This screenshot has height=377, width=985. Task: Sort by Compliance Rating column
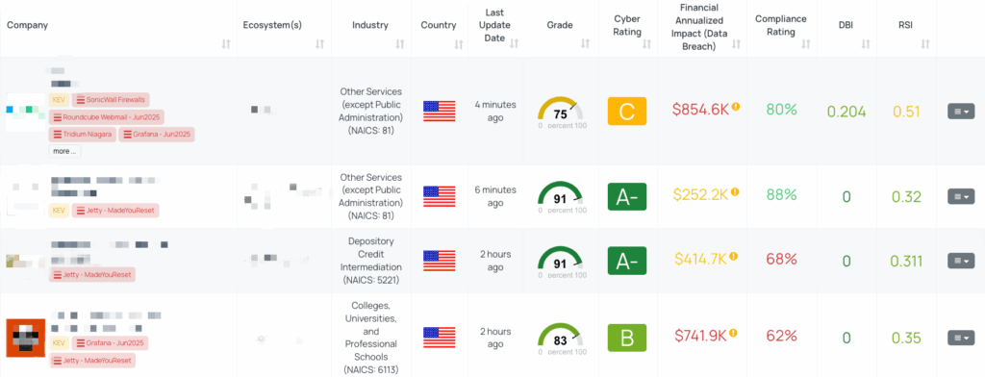coord(806,44)
